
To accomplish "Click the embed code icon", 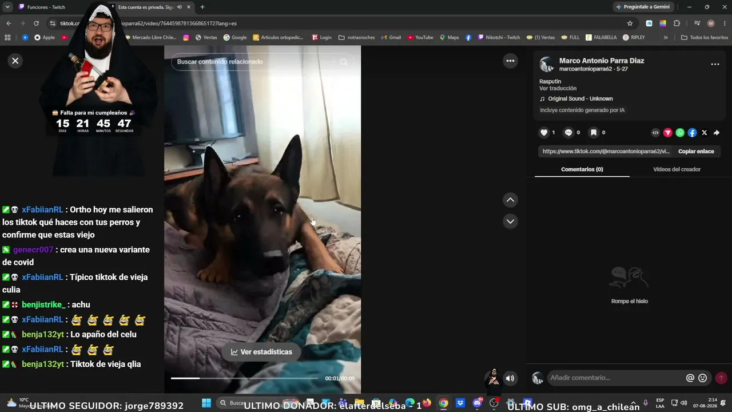I will (x=655, y=133).
